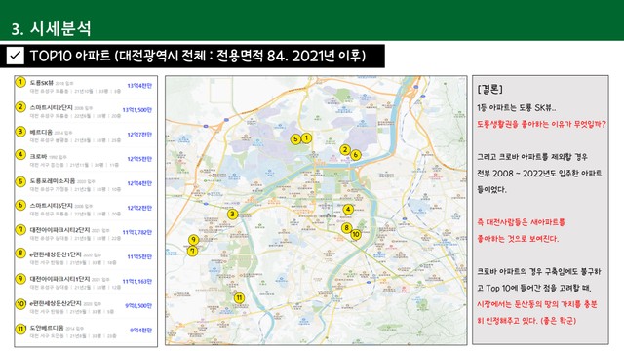Click the 13억4천만 price of rank 1

click(x=139, y=86)
